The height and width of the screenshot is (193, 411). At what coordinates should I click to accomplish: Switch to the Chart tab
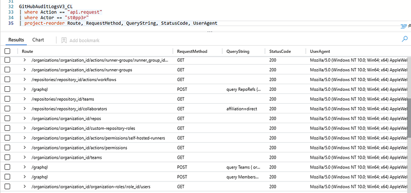click(38, 40)
